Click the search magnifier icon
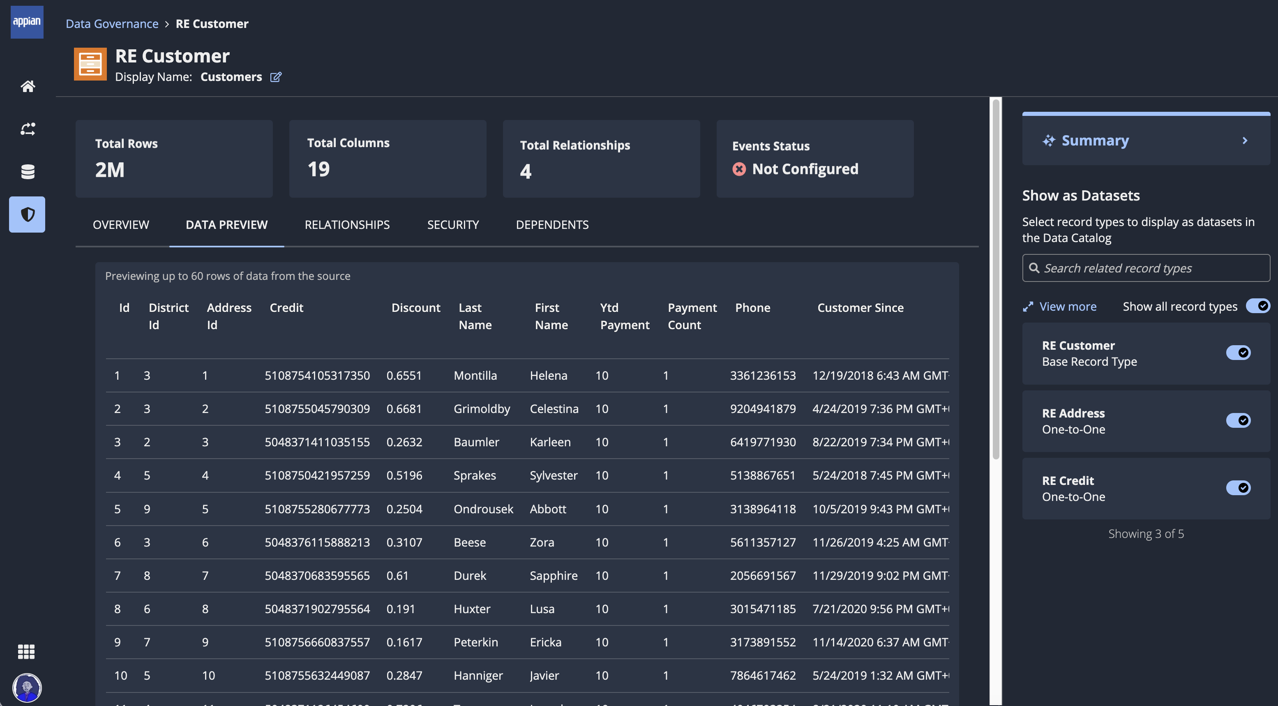Screen dimensions: 1278x706 pos(1034,268)
